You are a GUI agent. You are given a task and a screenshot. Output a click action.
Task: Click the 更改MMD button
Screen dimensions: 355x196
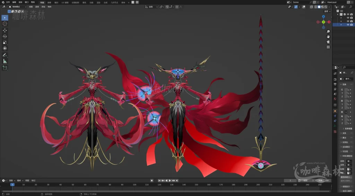pyautogui.click(x=346, y=177)
